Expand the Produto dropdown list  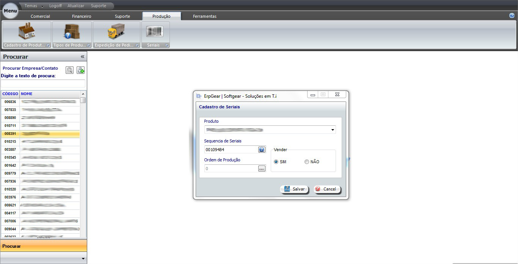[x=333, y=130]
